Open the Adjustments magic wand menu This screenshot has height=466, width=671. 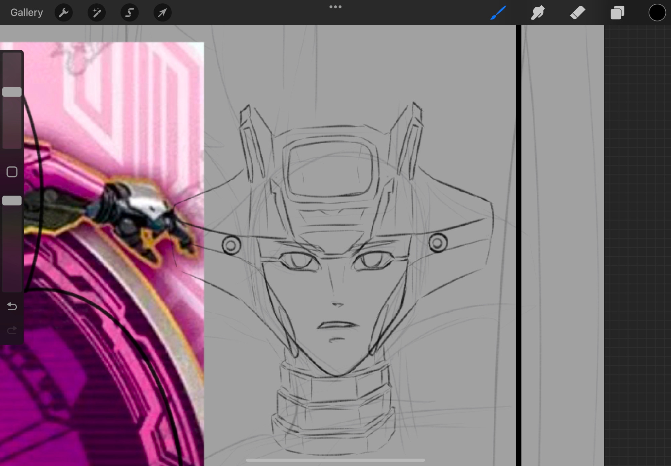97,13
